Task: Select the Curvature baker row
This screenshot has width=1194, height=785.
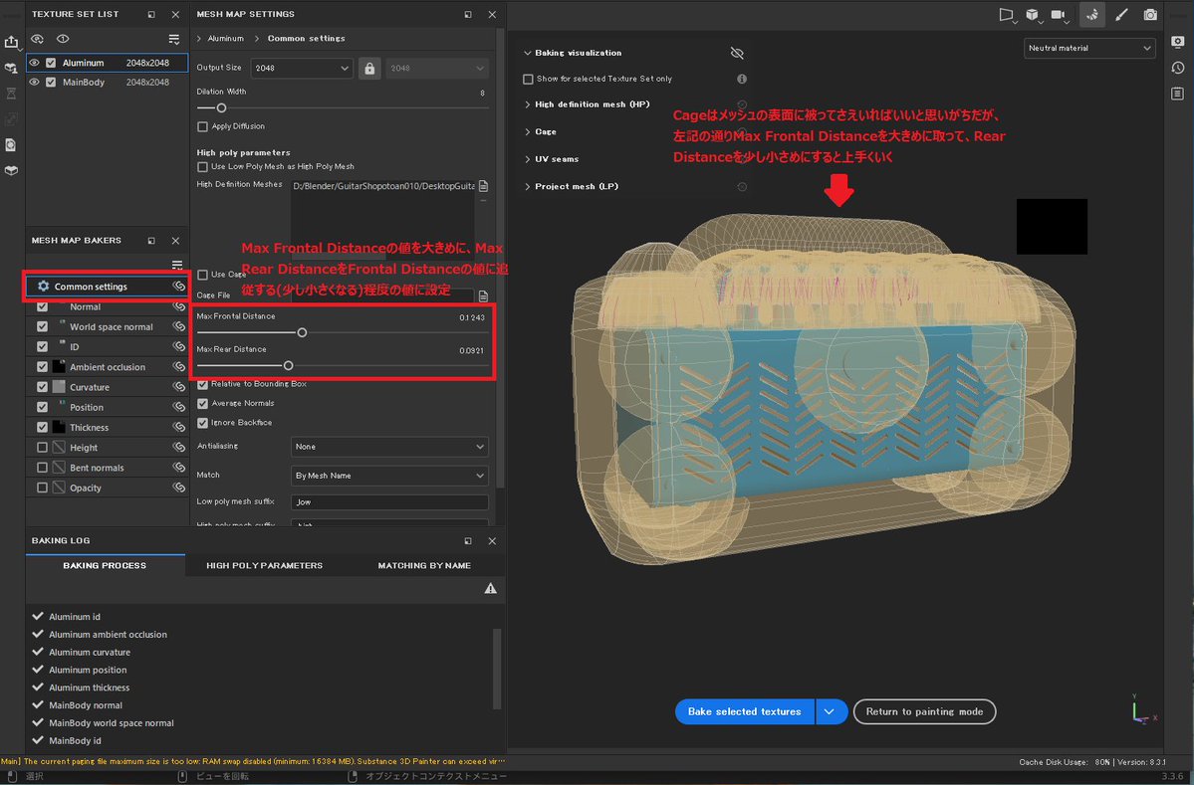Action: 107,387
